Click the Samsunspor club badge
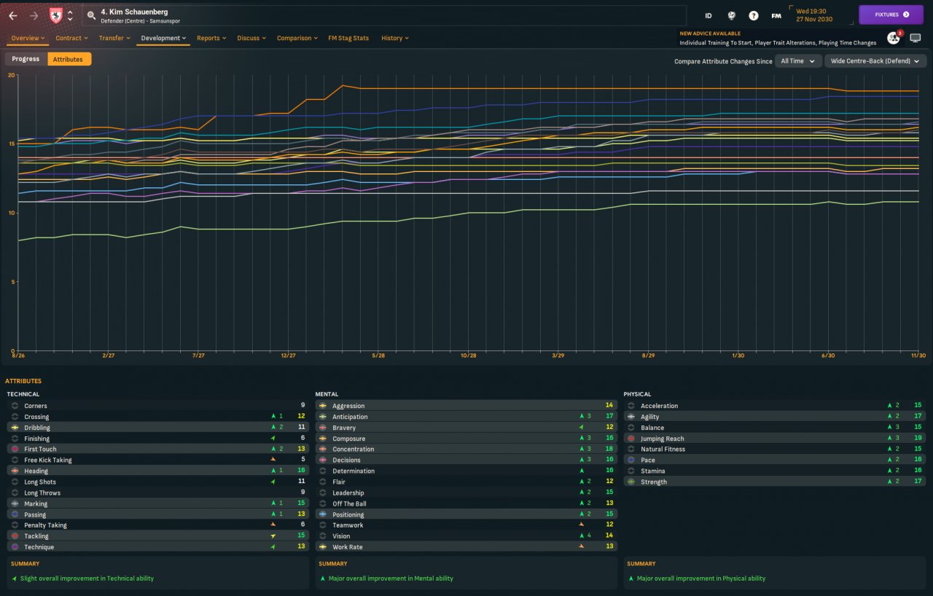This screenshot has height=596, width=933. coord(55,15)
